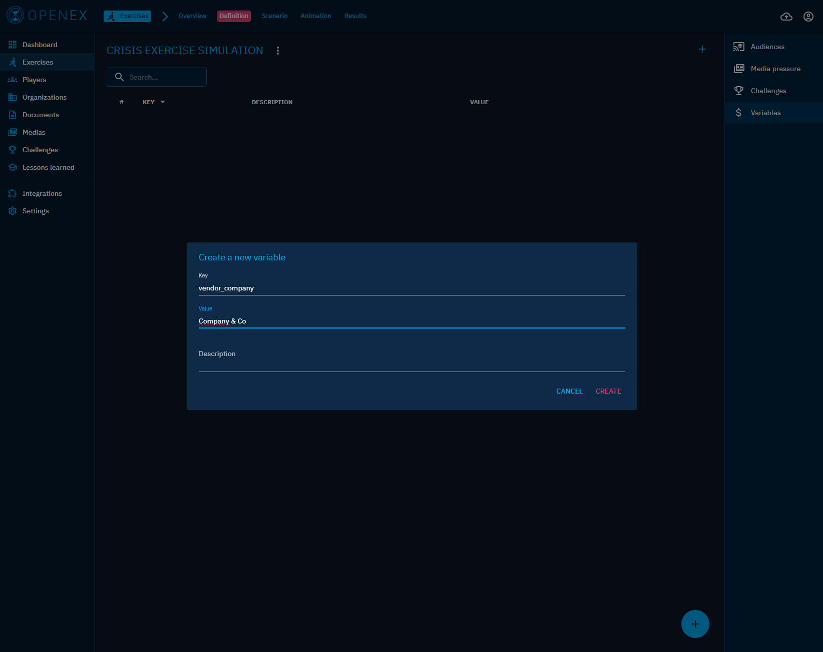Image resolution: width=823 pixels, height=652 pixels.
Task: Open Challenges in the right panel
Action: (768, 91)
